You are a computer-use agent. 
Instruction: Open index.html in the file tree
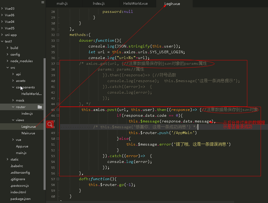pyautogui.click(x=18, y=192)
